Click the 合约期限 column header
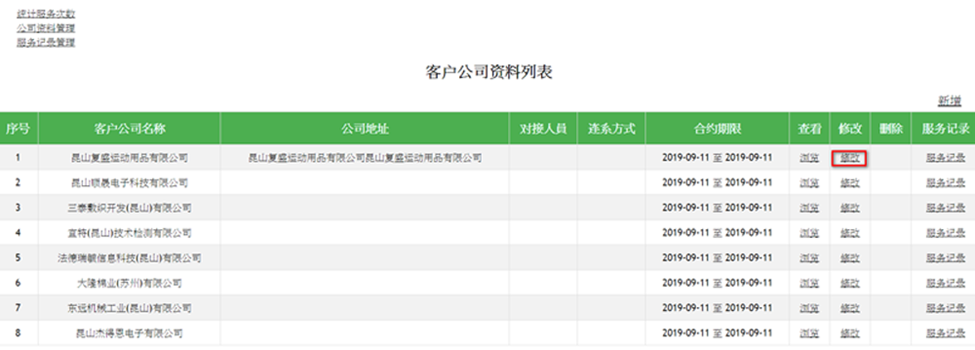This screenshot has width=975, height=350. point(717,128)
